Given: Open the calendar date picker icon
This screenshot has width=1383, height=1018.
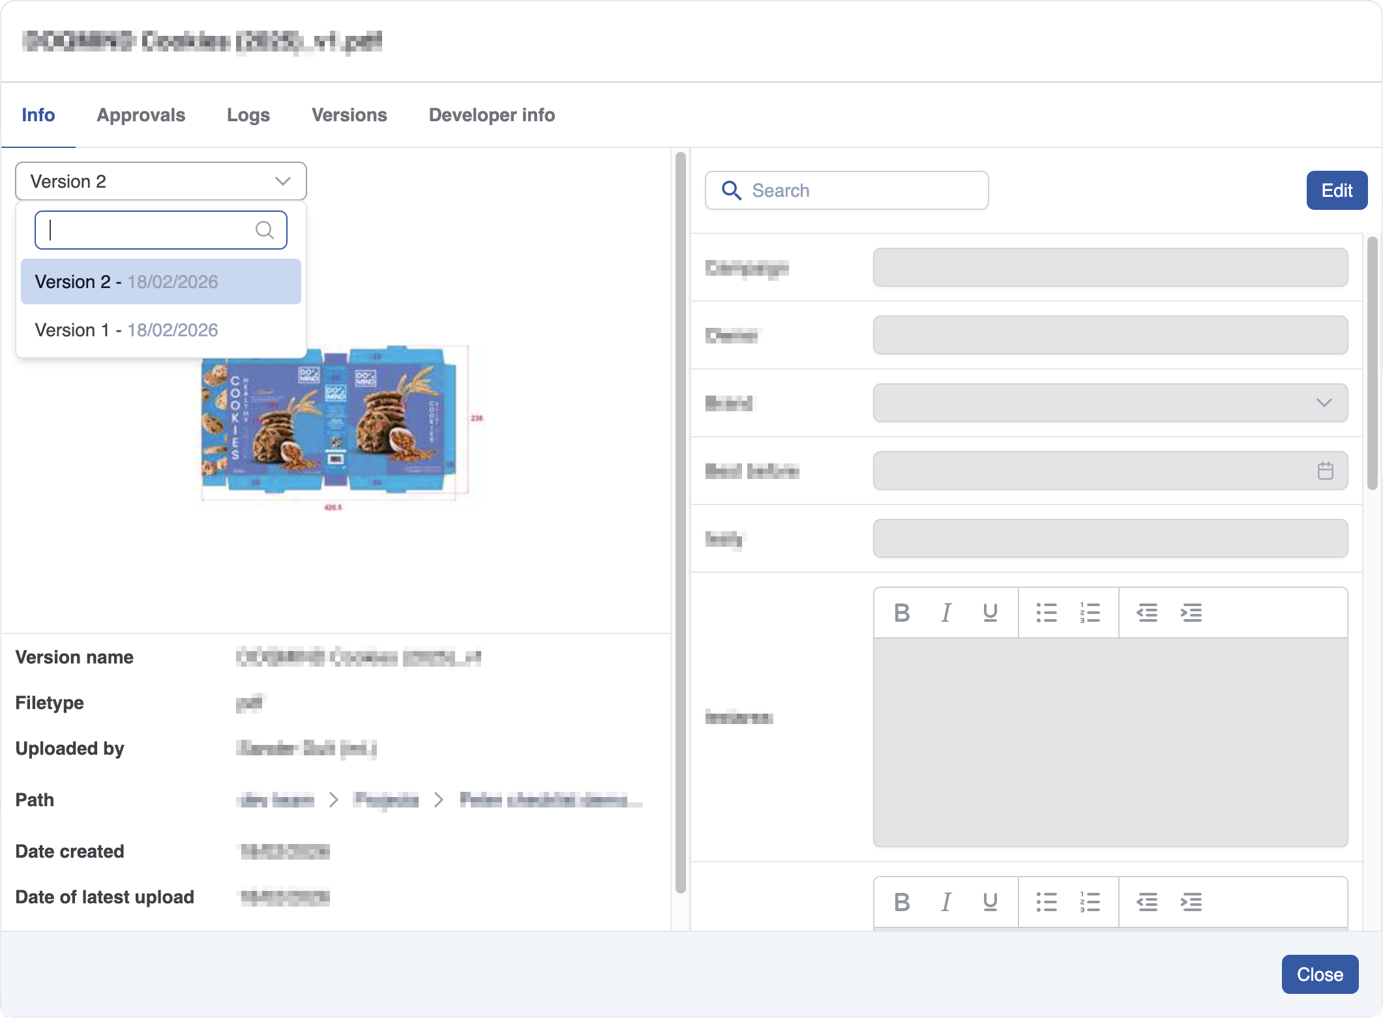Looking at the screenshot, I should coord(1325,471).
